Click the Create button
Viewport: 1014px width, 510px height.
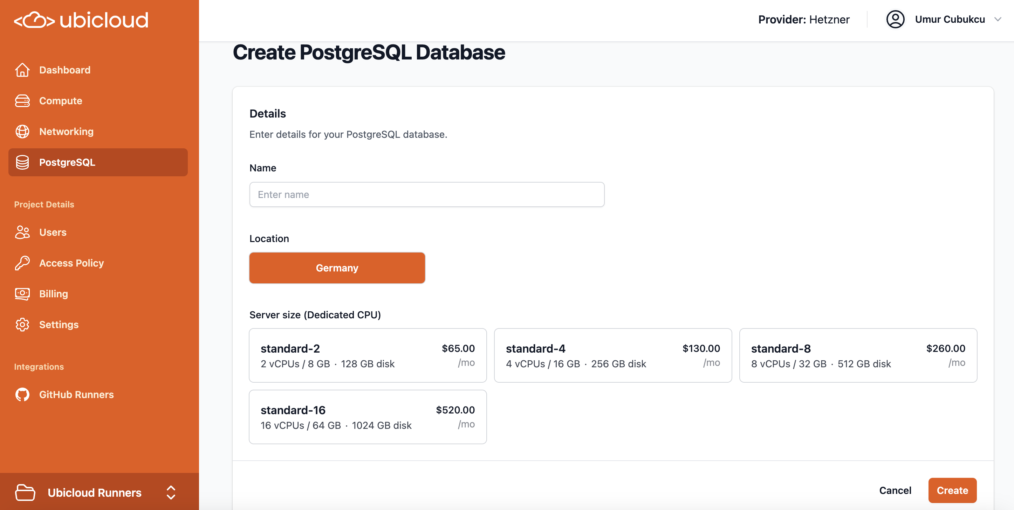tap(952, 490)
